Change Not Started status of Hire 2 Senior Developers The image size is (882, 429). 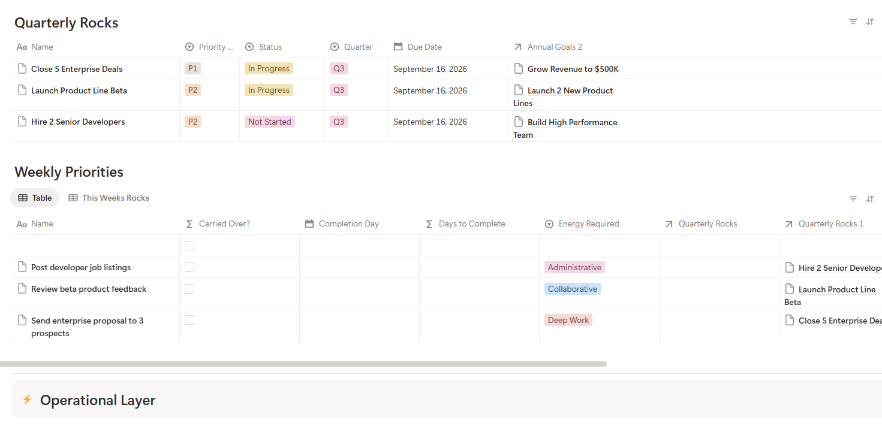point(270,122)
